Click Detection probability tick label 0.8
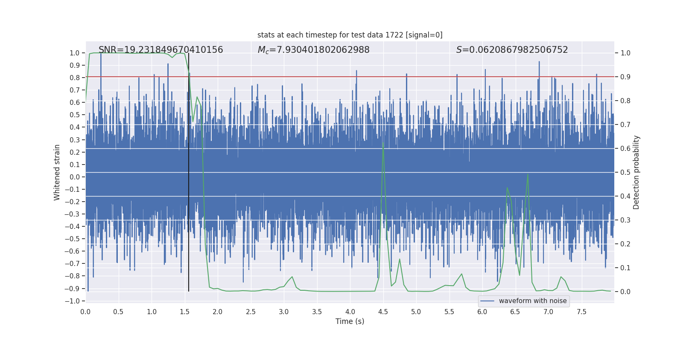683x341 pixels. pyautogui.click(x=625, y=101)
